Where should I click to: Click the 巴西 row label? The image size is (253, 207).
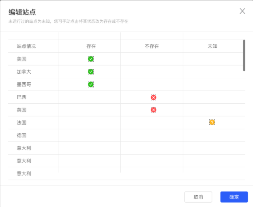21,97
